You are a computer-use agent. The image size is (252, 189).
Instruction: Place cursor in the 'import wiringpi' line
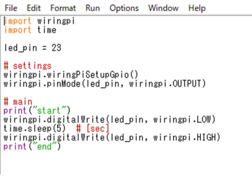click(x=39, y=21)
